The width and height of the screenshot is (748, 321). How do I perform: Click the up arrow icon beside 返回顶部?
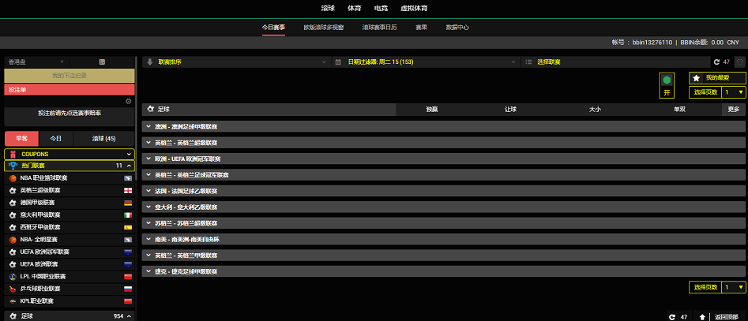coord(701,316)
